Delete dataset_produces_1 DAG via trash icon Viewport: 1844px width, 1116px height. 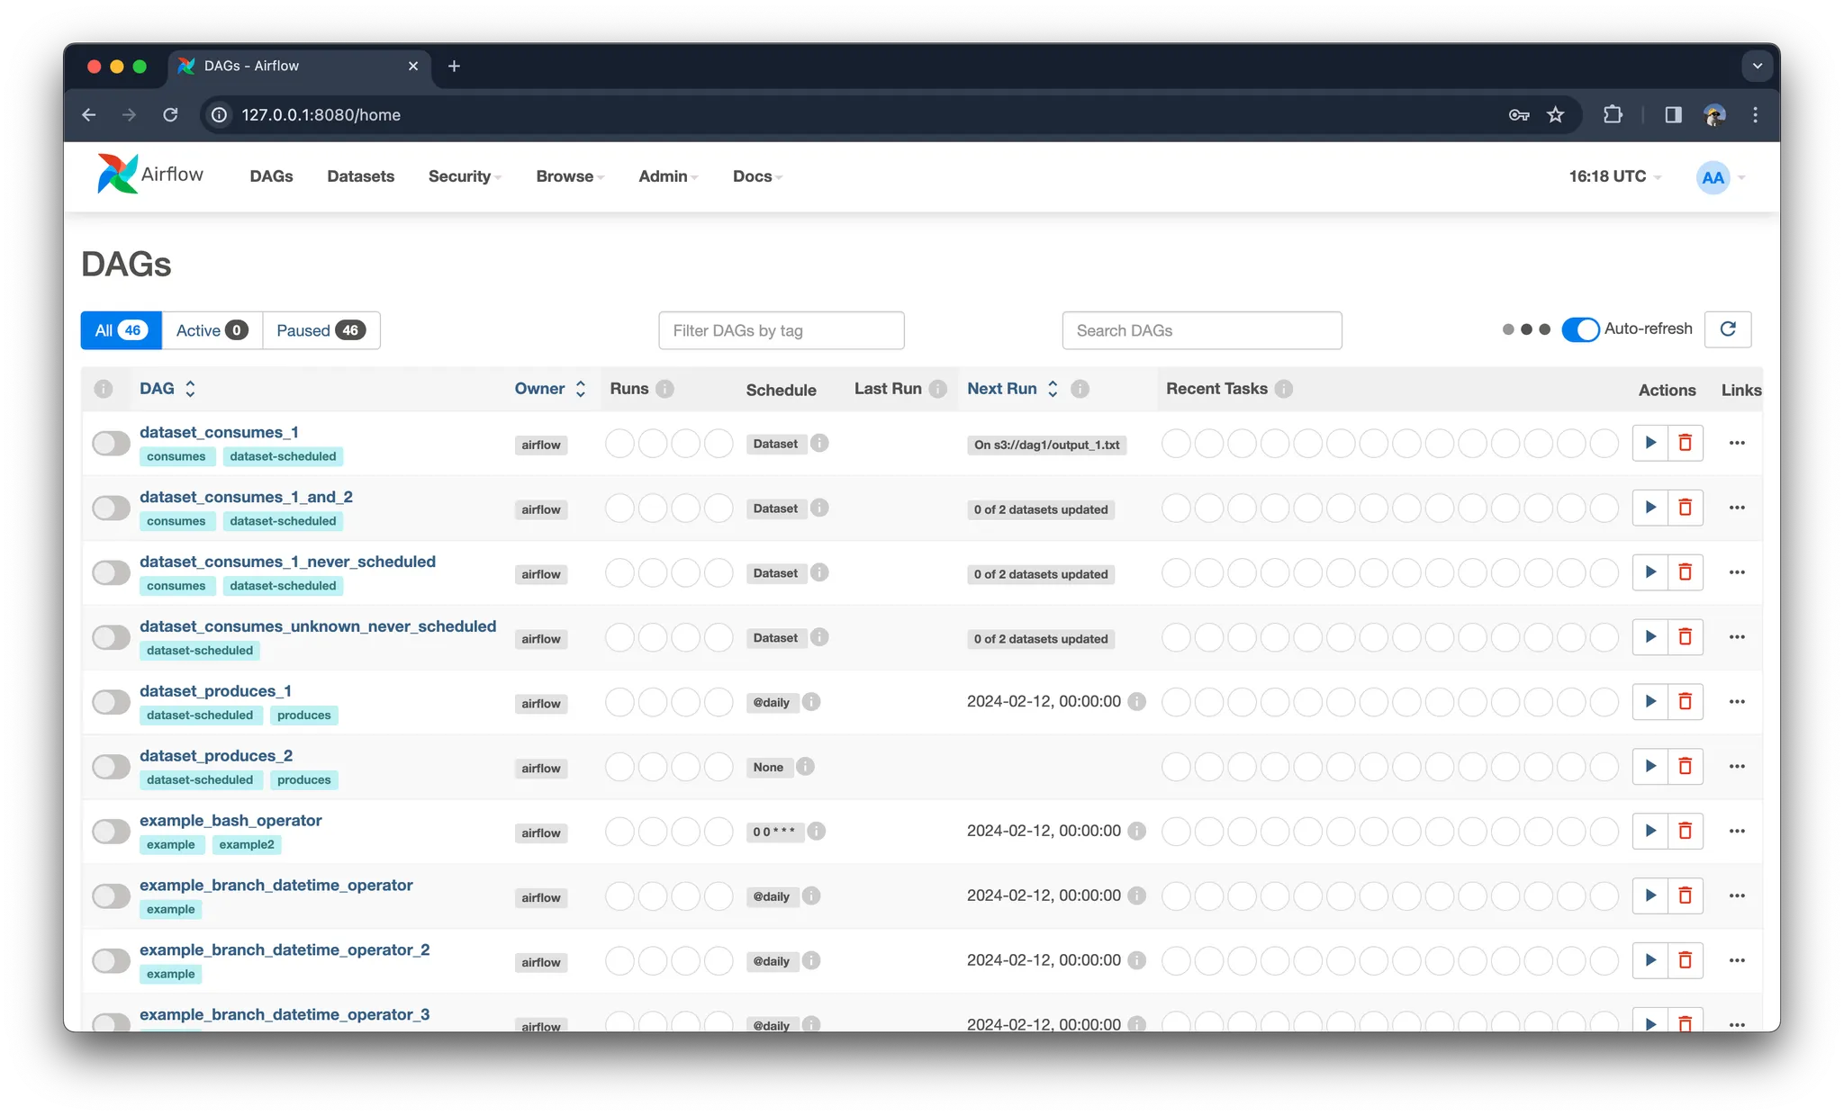(x=1685, y=701)
